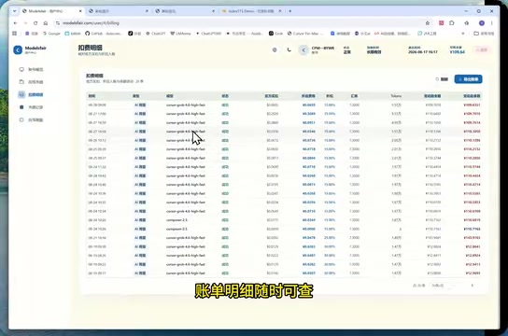The image size is (508, 336).
Task: Open the Chrome profile avatar
Action: click(482, 23)
